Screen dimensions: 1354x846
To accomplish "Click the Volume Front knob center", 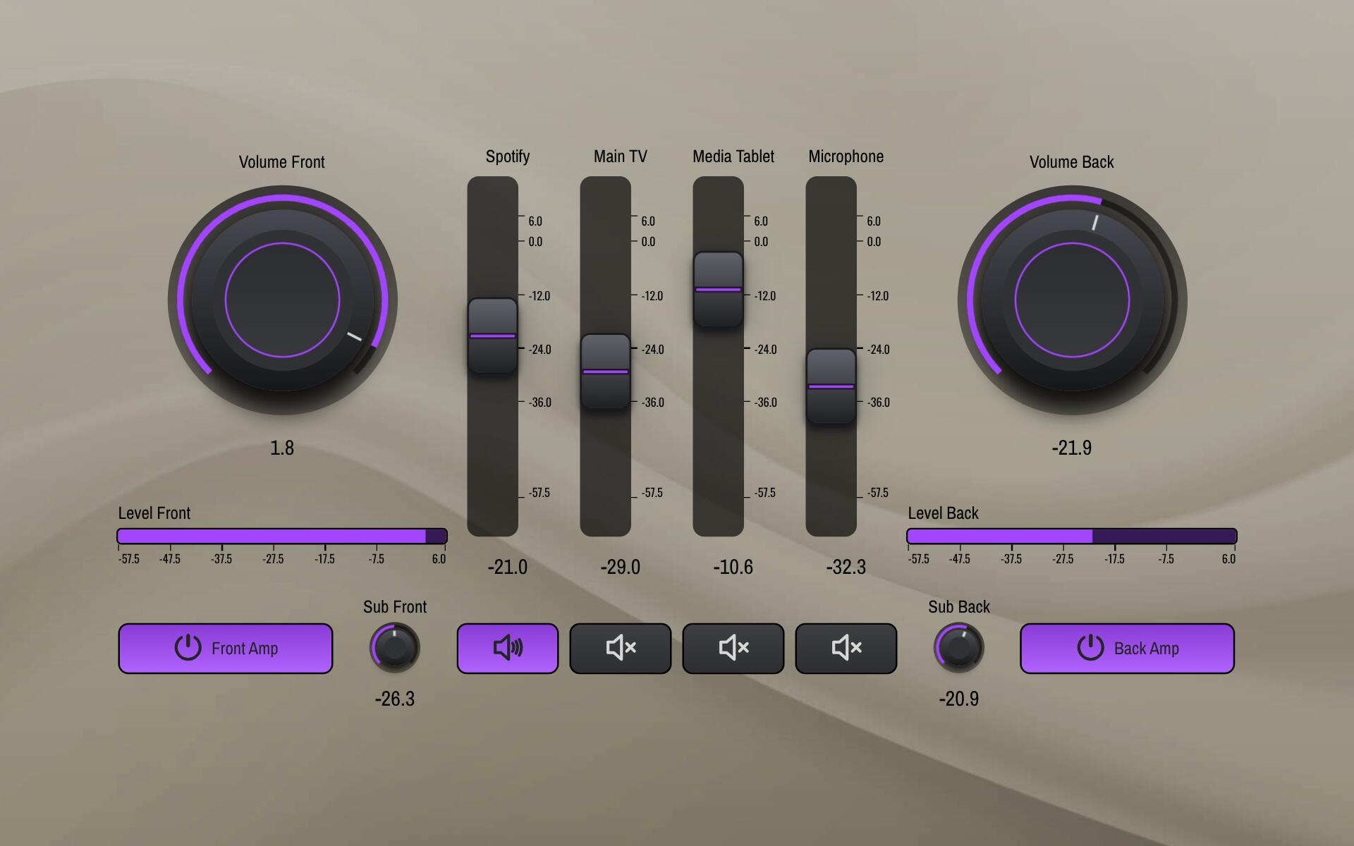I will coord(282,300).
